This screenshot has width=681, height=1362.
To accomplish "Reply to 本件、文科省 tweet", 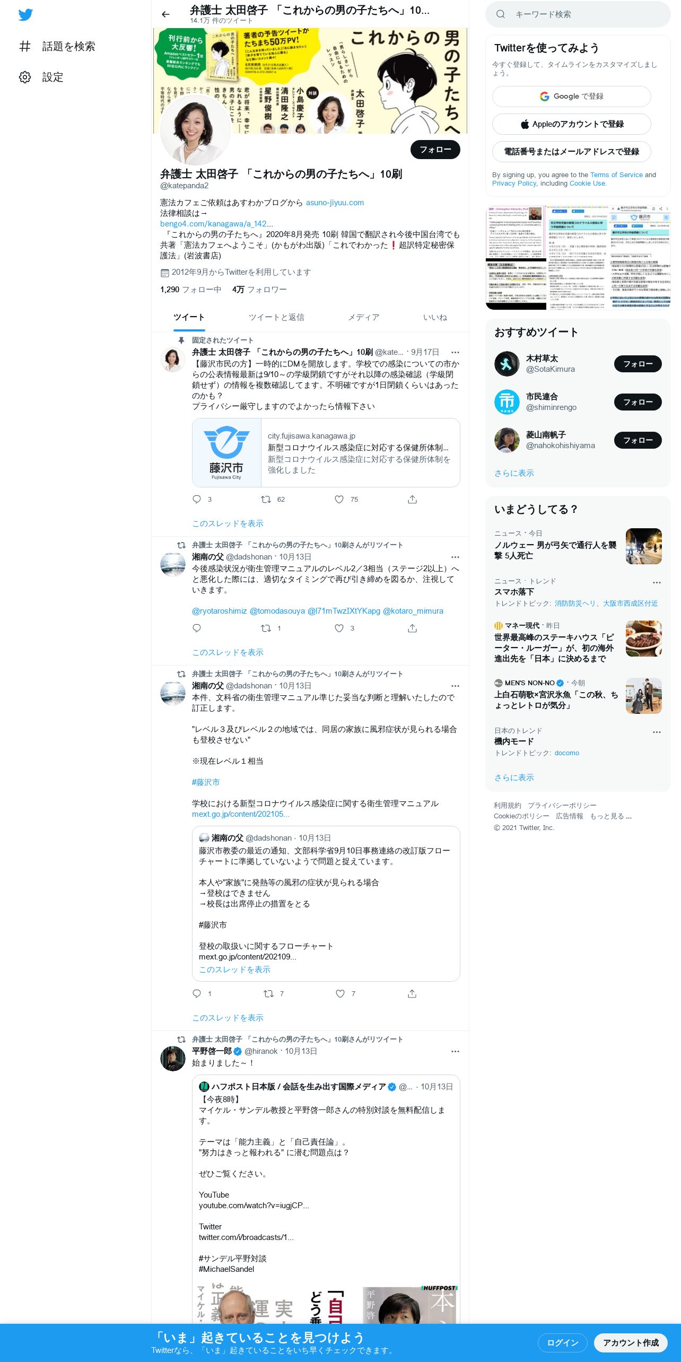I will [197, 993].
